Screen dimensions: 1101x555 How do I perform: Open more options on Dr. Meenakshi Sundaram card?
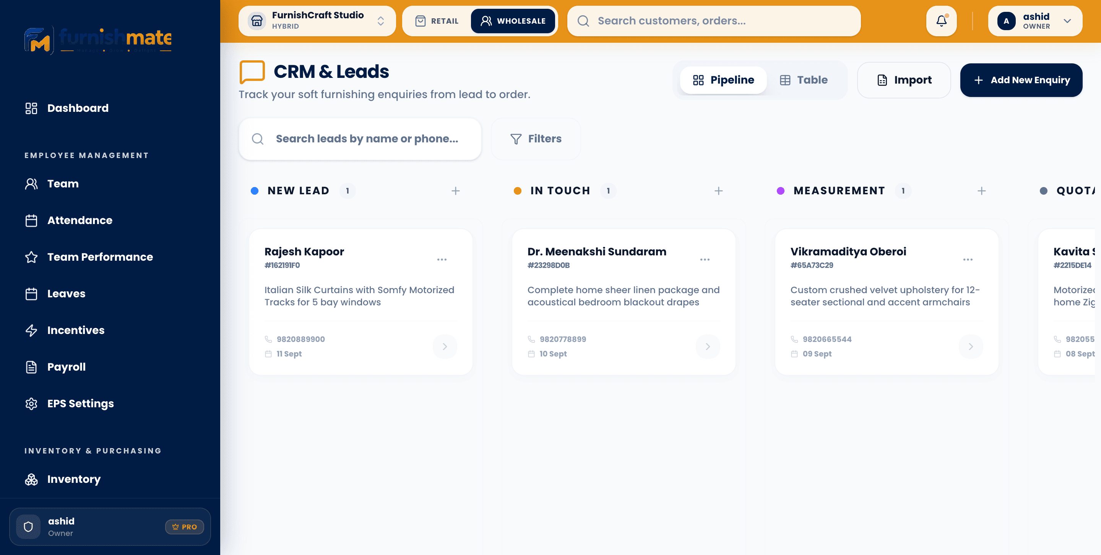coord(705,260)
